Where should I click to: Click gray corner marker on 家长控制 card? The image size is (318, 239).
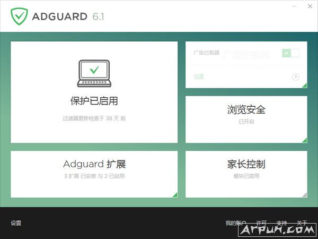(x=305, y=195)
